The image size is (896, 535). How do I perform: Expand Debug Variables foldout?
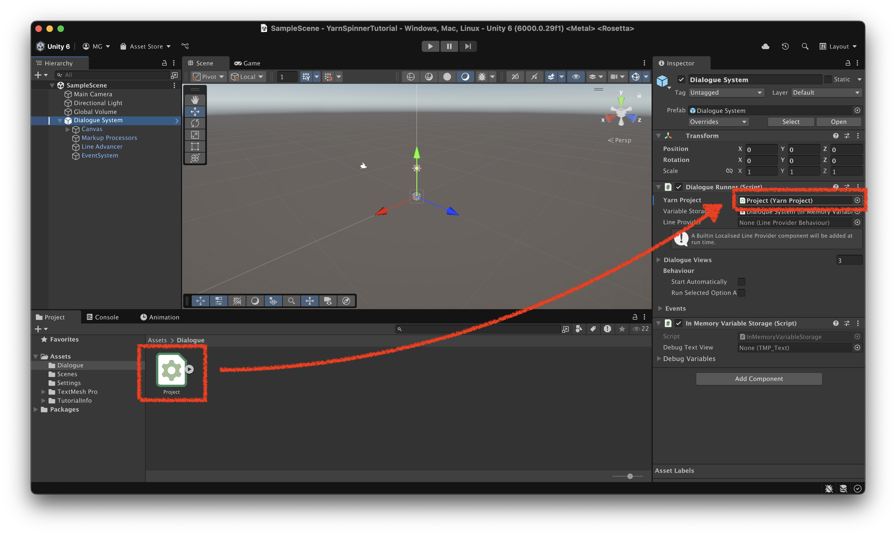click(658, 359)
